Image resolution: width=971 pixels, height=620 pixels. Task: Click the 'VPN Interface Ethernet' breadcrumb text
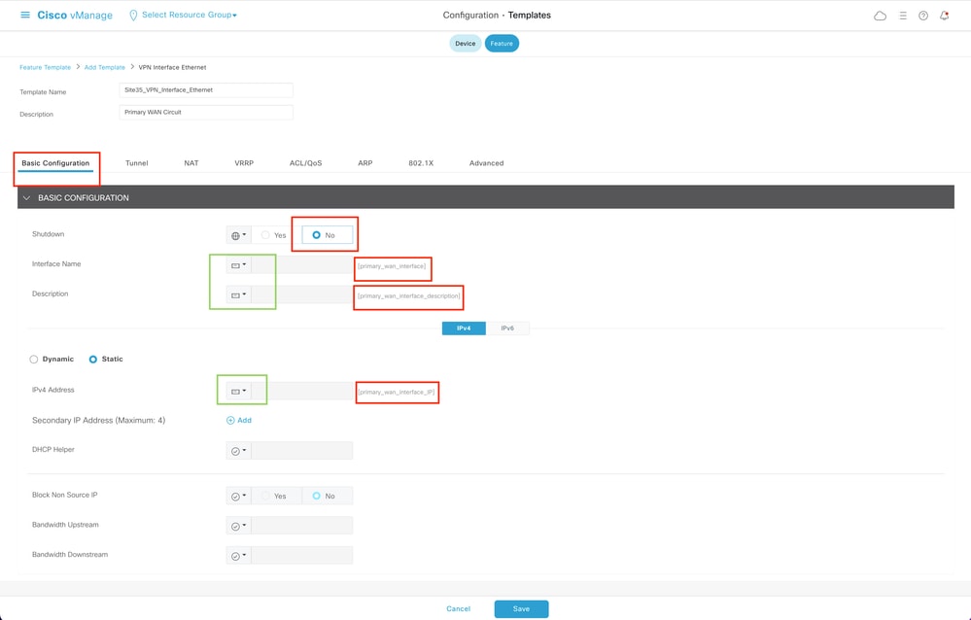click(172, 67)
